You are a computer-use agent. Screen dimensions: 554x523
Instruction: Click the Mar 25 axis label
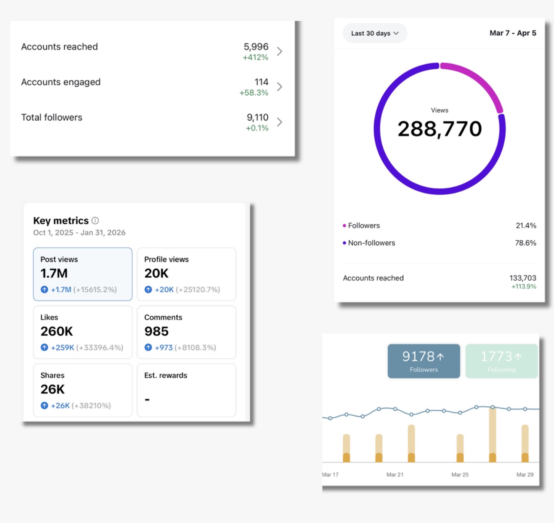(x=460, y=474)
